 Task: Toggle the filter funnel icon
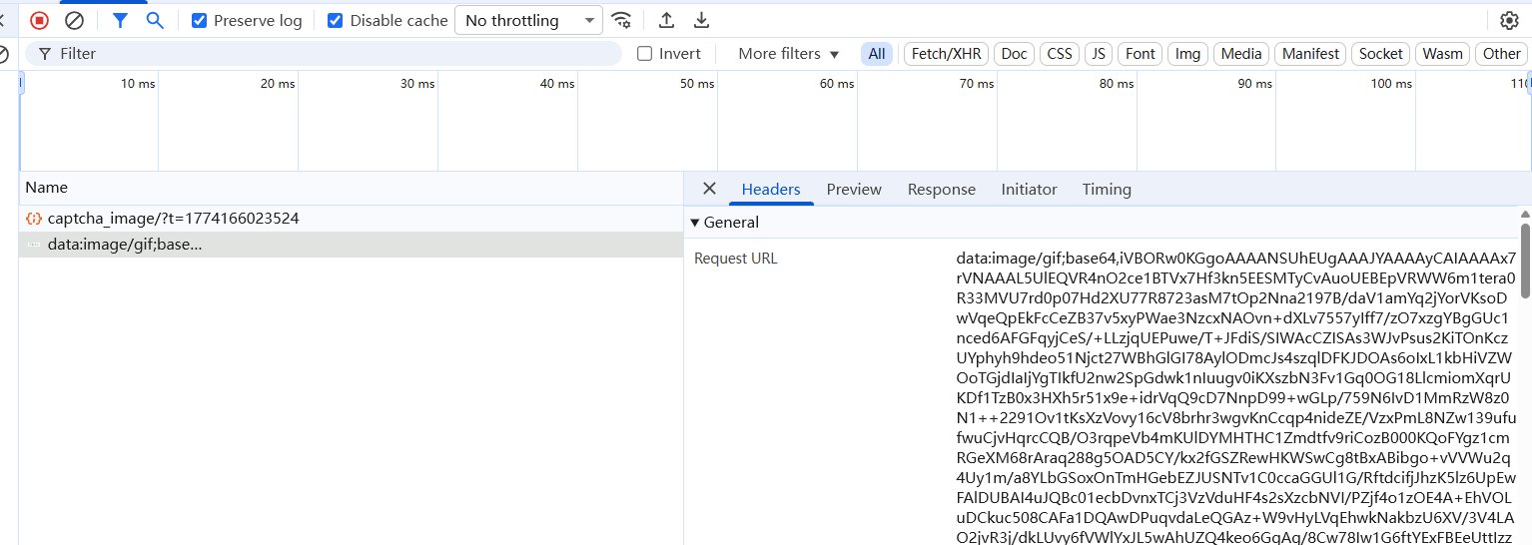click(x=120, y=20)
